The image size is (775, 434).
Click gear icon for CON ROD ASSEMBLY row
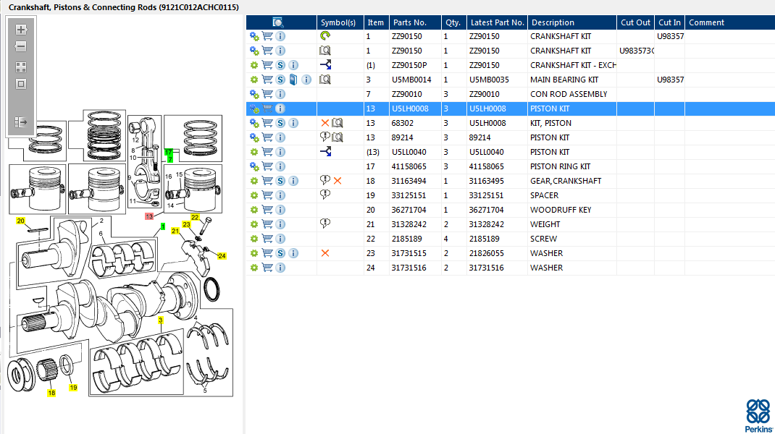pos(254,94)
